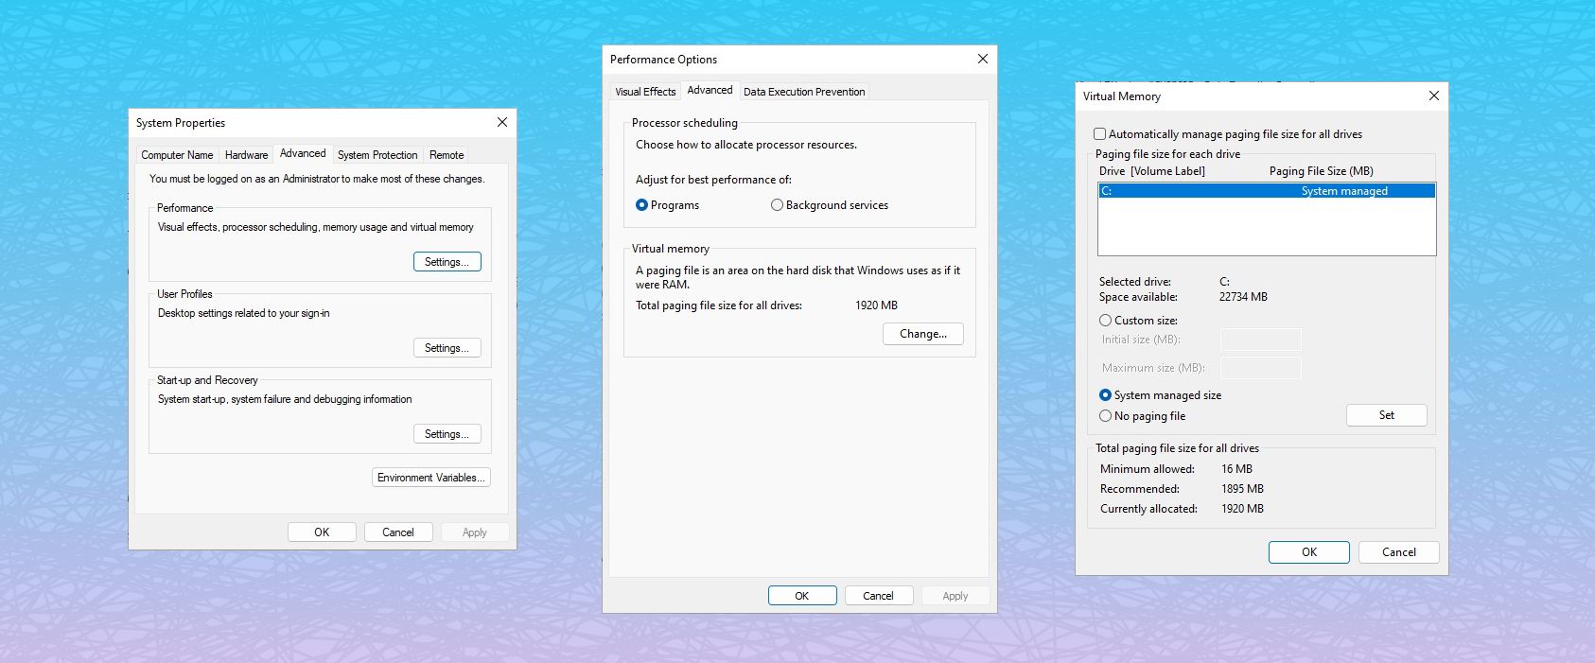
Task: Open User Profiles Settings button
Action: 447,348
